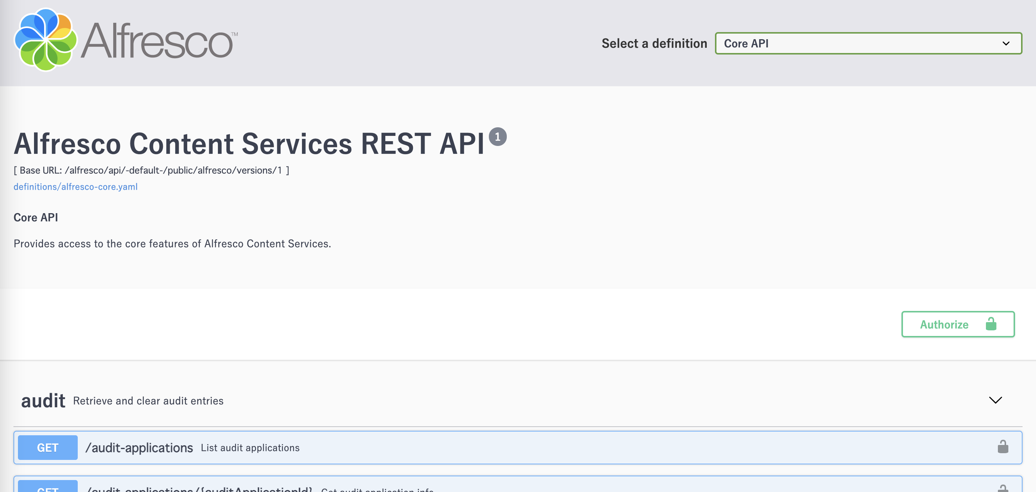
Task: Click the Base URL text for the API
Action: click(x=151, y=169)
